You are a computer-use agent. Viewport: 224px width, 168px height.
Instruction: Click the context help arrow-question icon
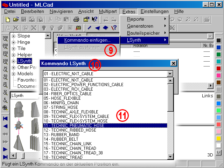tap(94, 20)
